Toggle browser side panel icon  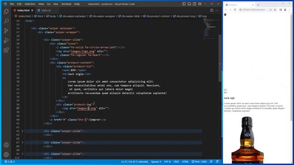pos(281,10)
